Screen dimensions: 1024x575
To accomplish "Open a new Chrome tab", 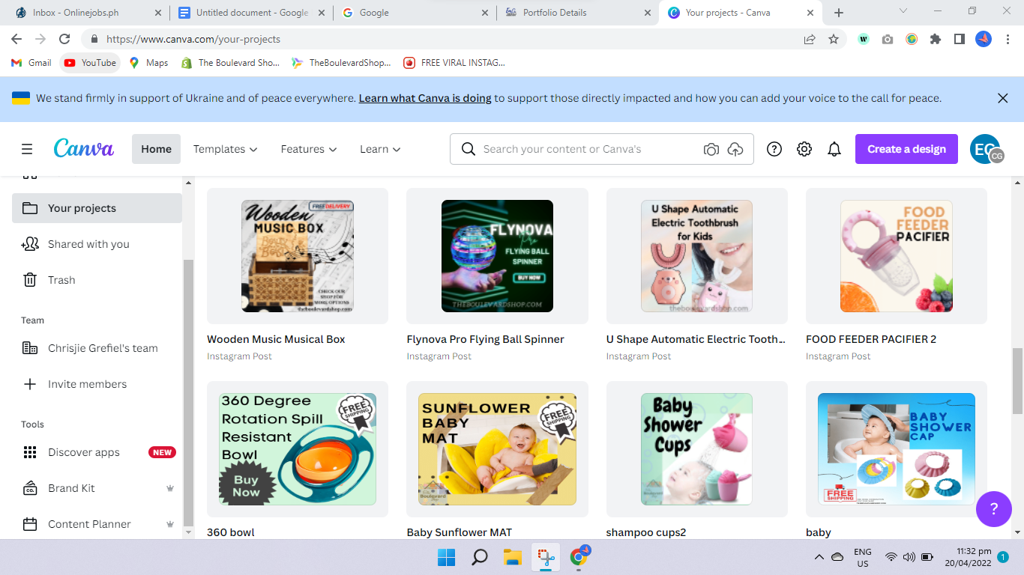I will coord(839,13).
